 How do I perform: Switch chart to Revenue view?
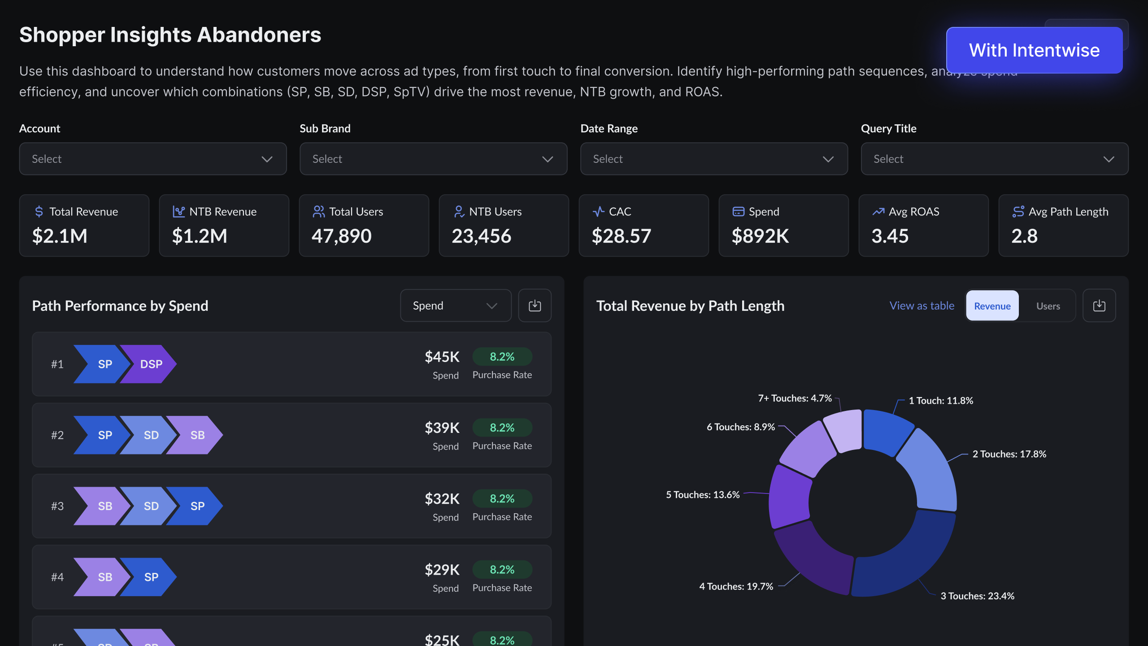coord(992,306)
